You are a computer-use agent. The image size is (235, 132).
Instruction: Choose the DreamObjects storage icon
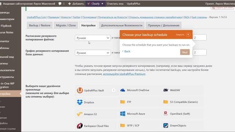166,125
